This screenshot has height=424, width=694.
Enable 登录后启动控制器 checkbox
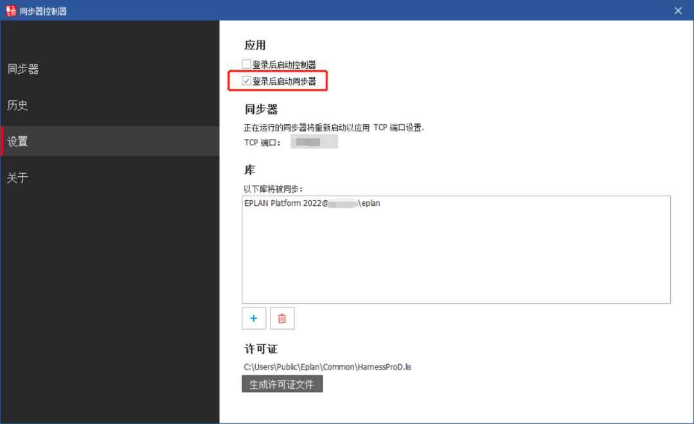(x=247, y=63)
